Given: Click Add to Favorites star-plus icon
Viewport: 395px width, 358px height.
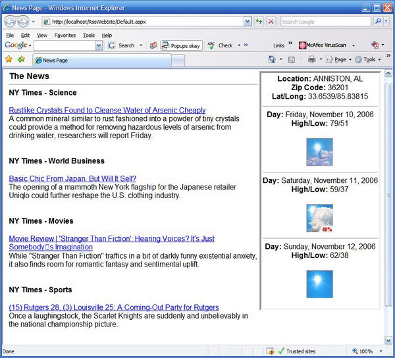Looking at the screenshot, I should [22, 59].
